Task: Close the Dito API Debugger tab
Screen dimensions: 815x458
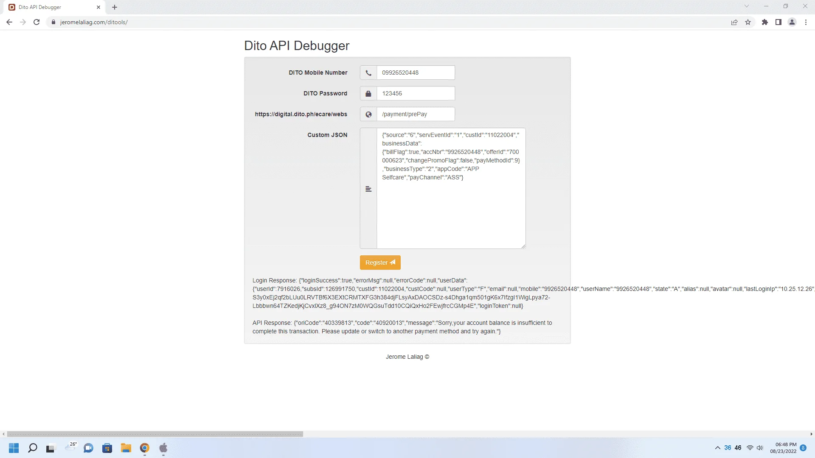Action: pos(98,7)
